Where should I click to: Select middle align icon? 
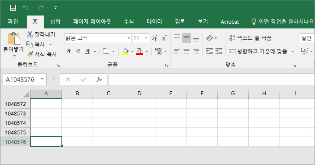[186, 38]
